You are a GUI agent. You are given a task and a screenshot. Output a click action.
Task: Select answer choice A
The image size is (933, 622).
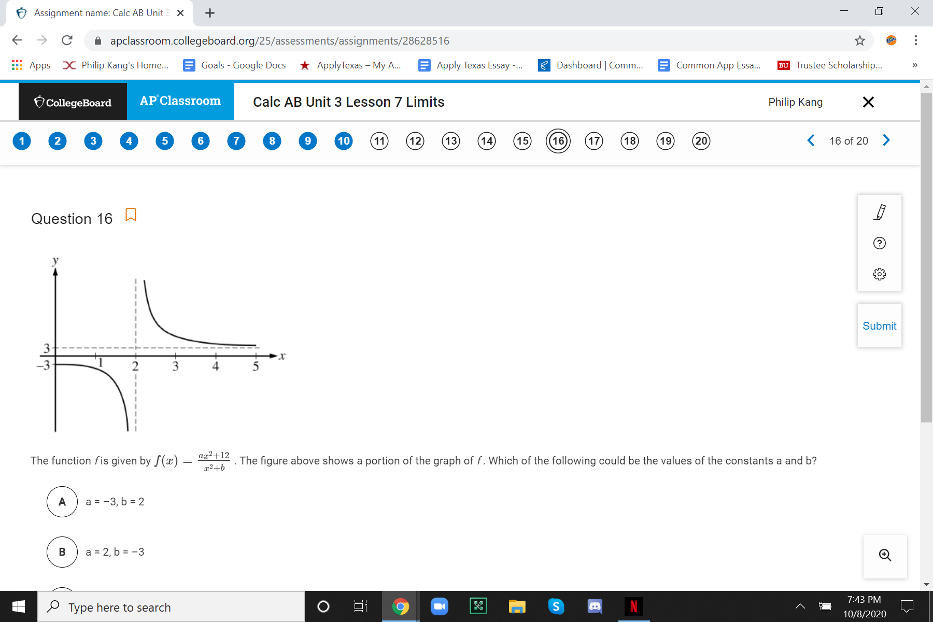click(62, 501)
